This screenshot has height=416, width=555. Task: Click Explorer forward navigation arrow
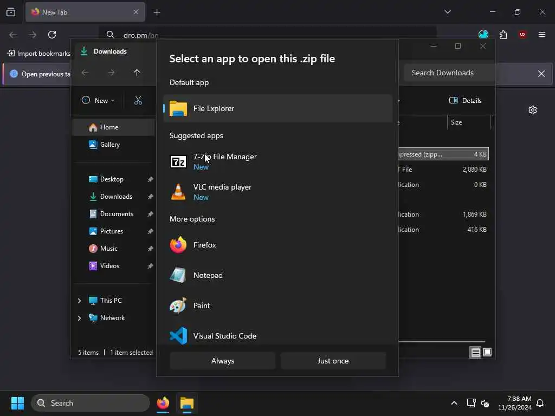coord(111,73)
